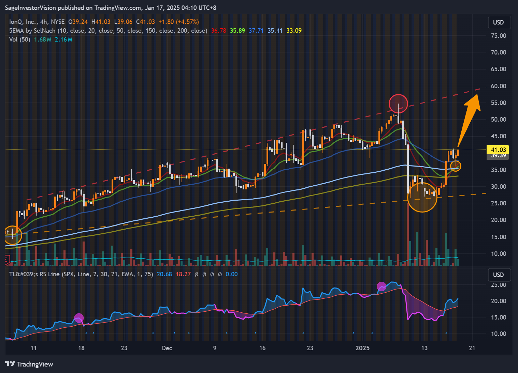518x373 pixels.
Task: Click the 11 date label on time axis
Action: [x=33, y=348]
